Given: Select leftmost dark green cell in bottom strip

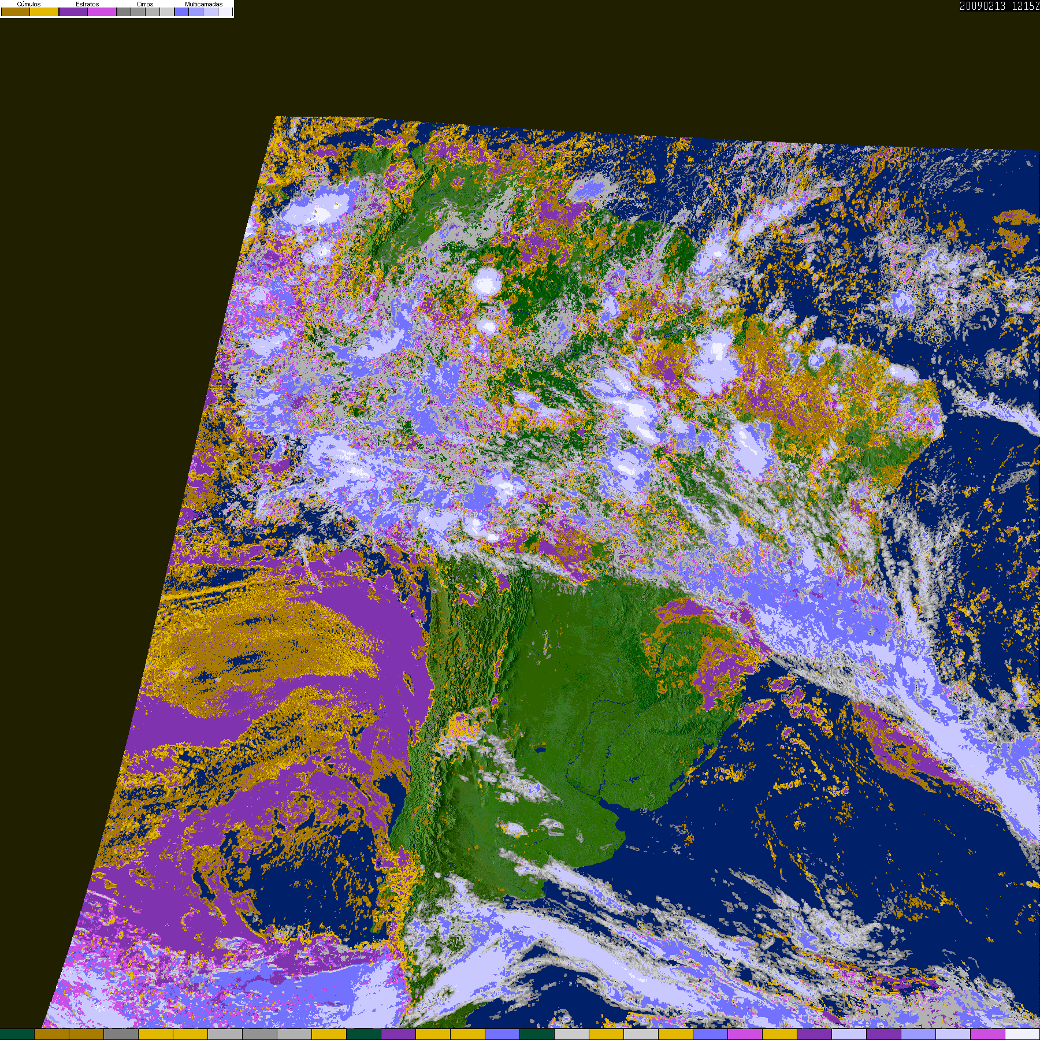Looking at the screenshot, I should coord(17,1034).
